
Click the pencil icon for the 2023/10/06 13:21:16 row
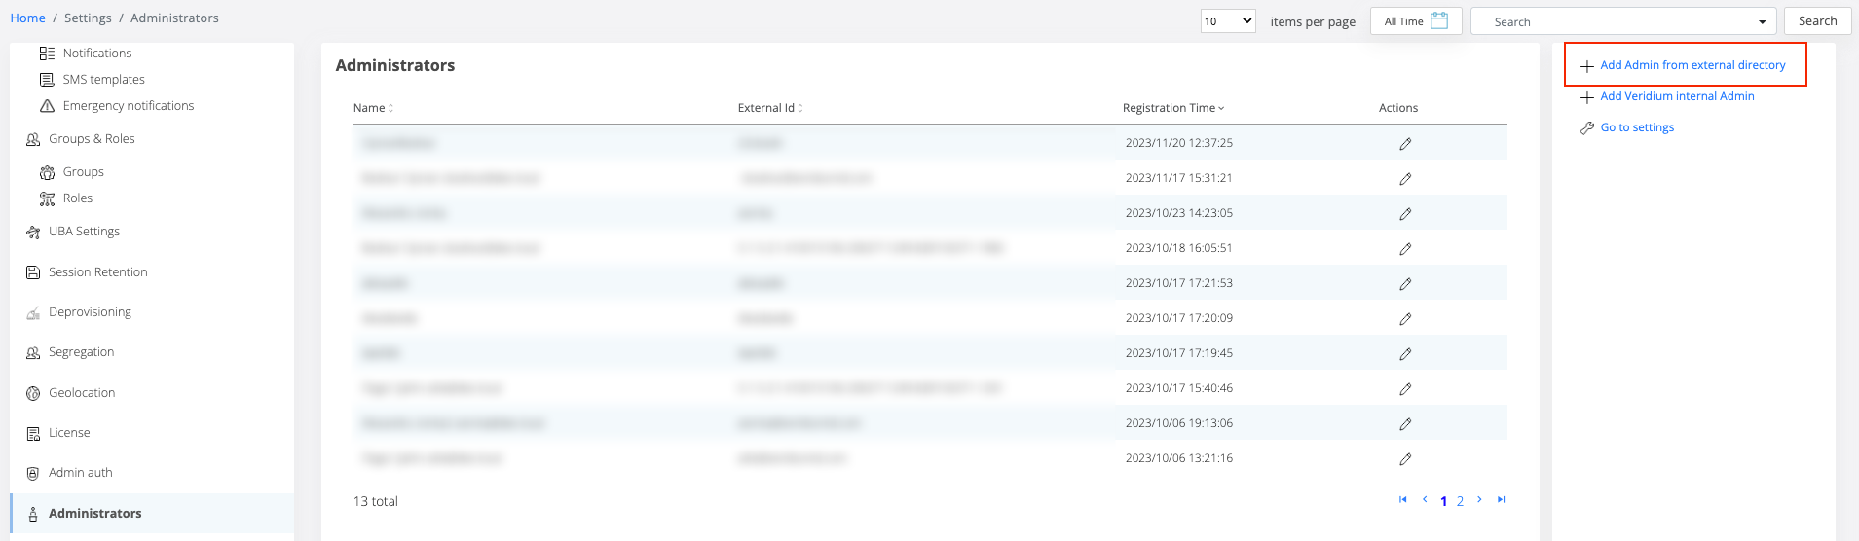tap(1405, 459)
